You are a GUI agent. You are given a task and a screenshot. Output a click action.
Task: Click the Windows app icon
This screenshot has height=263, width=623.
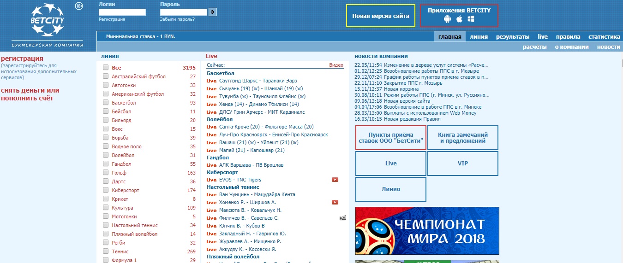471,19
